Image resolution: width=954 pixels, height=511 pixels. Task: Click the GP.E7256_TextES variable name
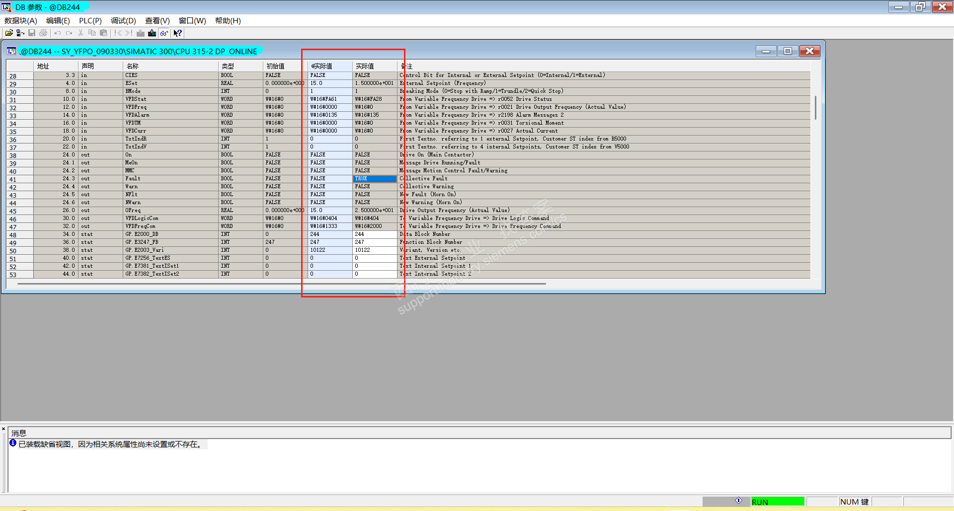click(148, 258)
